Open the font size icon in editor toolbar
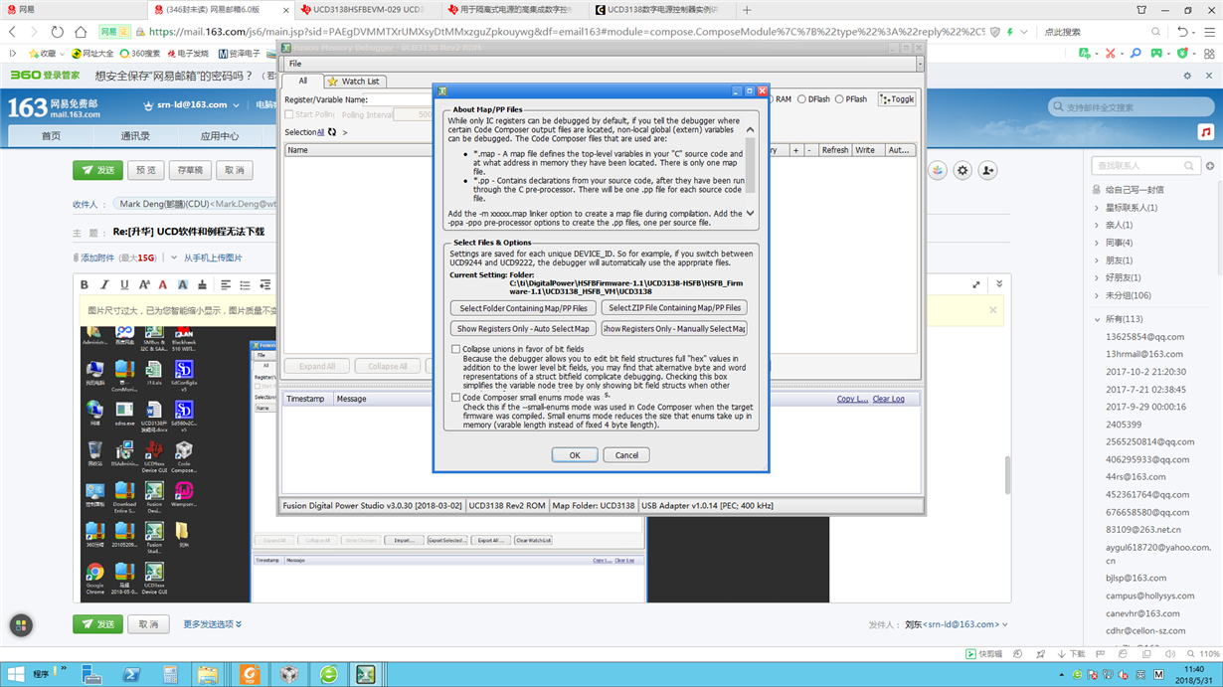This screenshot has width=1223, height=687. tap(144, 285)
